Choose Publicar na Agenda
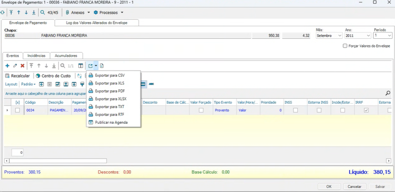The image size is (395, 192). pos(113,122)
